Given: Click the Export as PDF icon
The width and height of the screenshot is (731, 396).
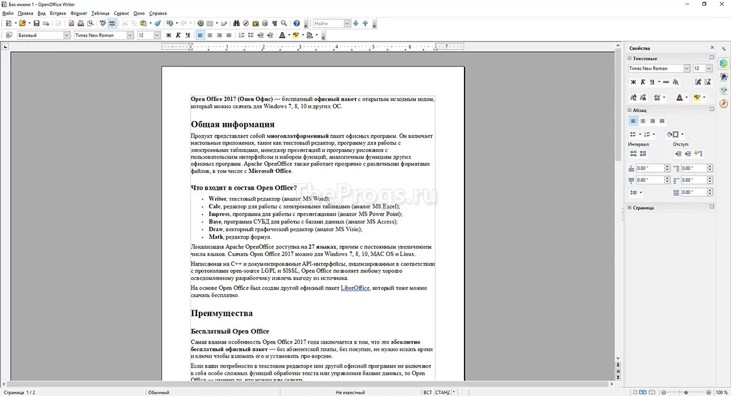Looking at the screenshot, I should tap(71, 24).
